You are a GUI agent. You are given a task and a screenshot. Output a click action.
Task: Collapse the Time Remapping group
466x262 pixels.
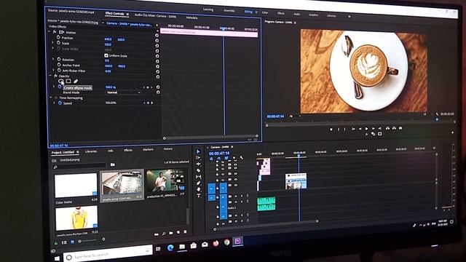[x=51, y=98]
